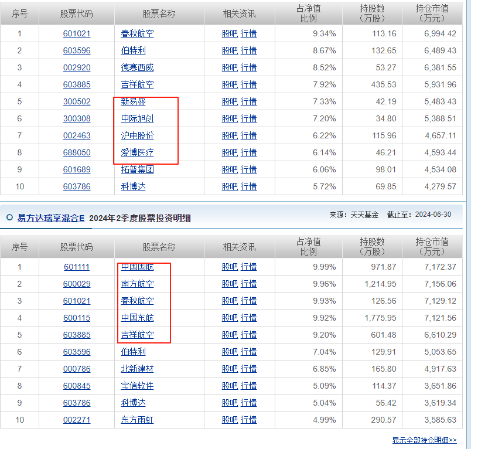
Task: Open stock code 300308
Action: pyautogui.click(x=77, y=118)
